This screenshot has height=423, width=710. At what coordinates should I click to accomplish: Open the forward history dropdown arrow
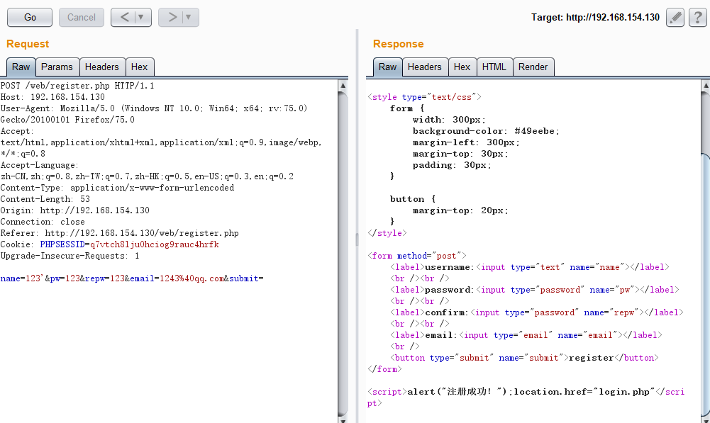(x=189, y=17)
